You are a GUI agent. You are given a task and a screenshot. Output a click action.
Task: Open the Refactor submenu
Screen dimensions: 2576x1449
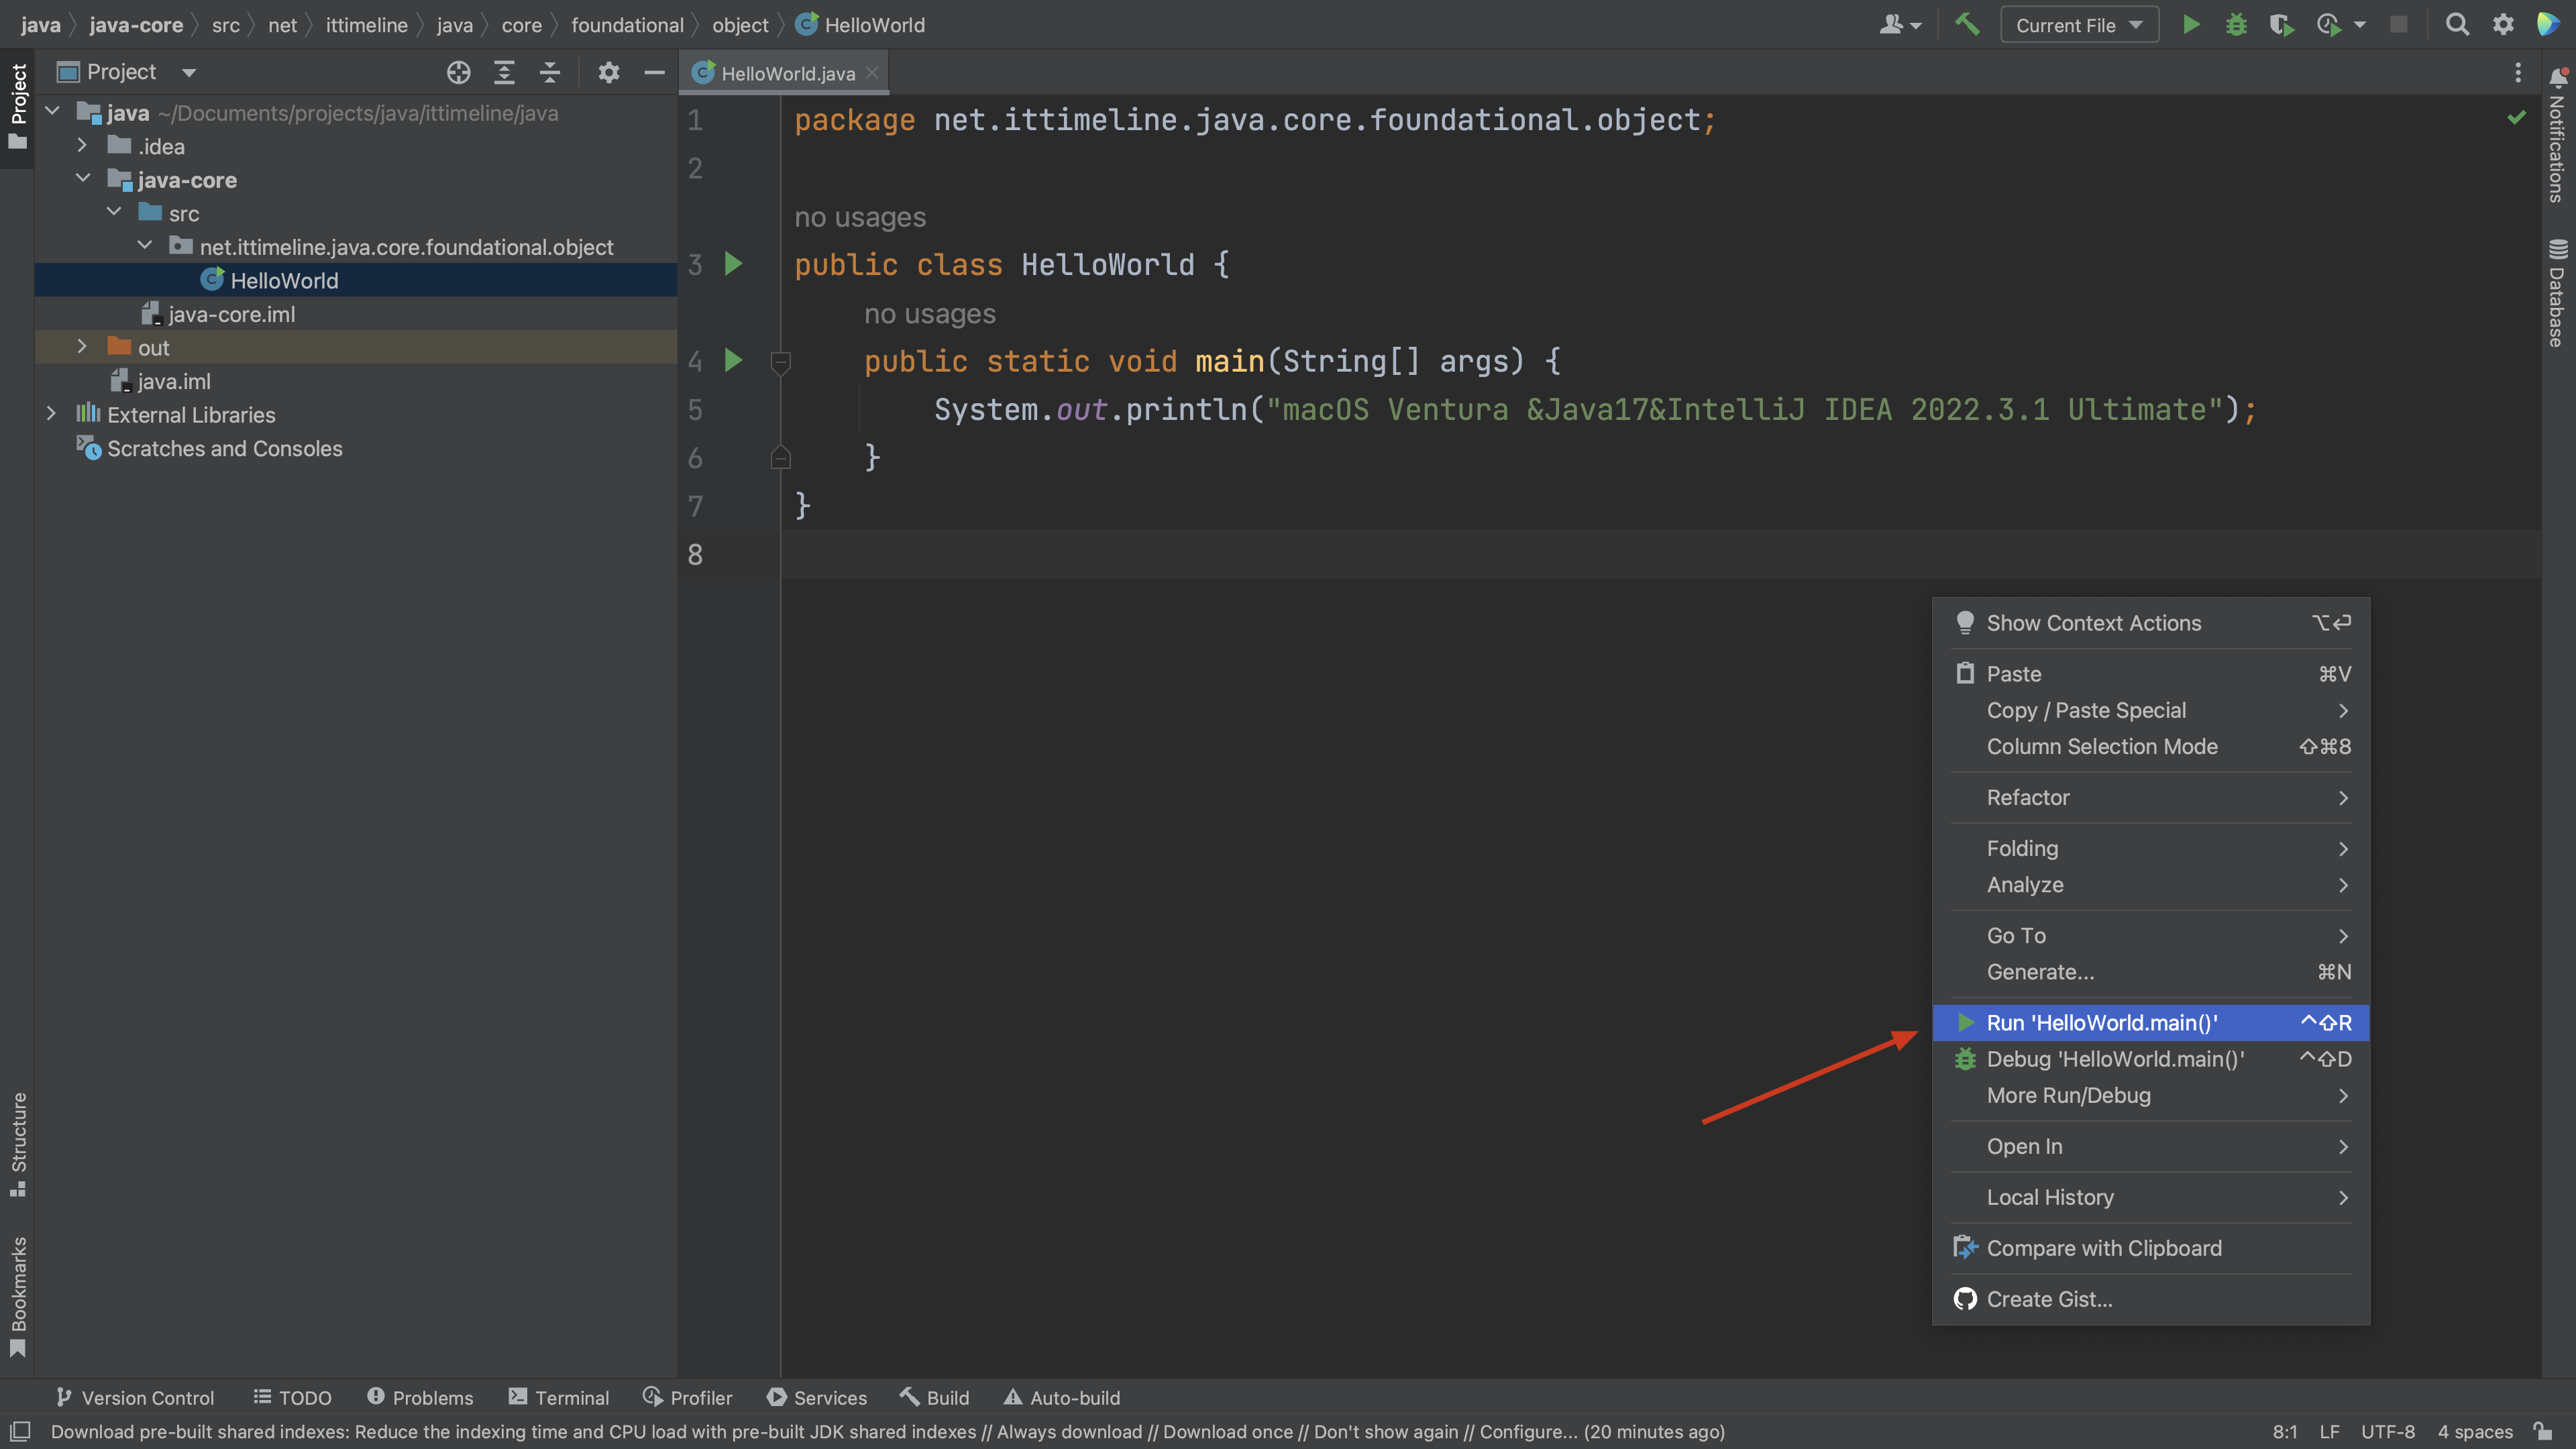pos(2151,797)
